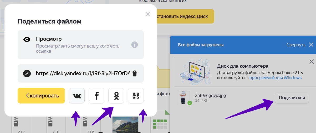This screenshot has height=133, width=316.
Task: Close the Все файлы загружены panel
Action: (311, 45)
